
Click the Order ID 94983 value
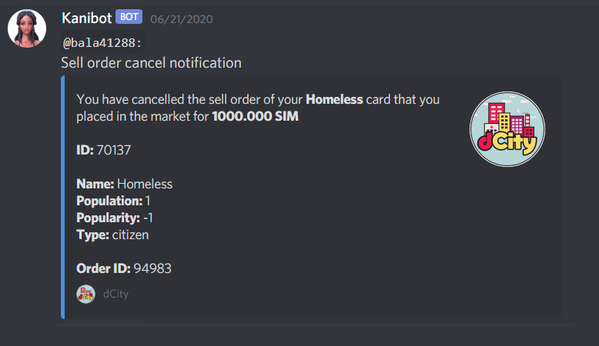tap(152, 268)
